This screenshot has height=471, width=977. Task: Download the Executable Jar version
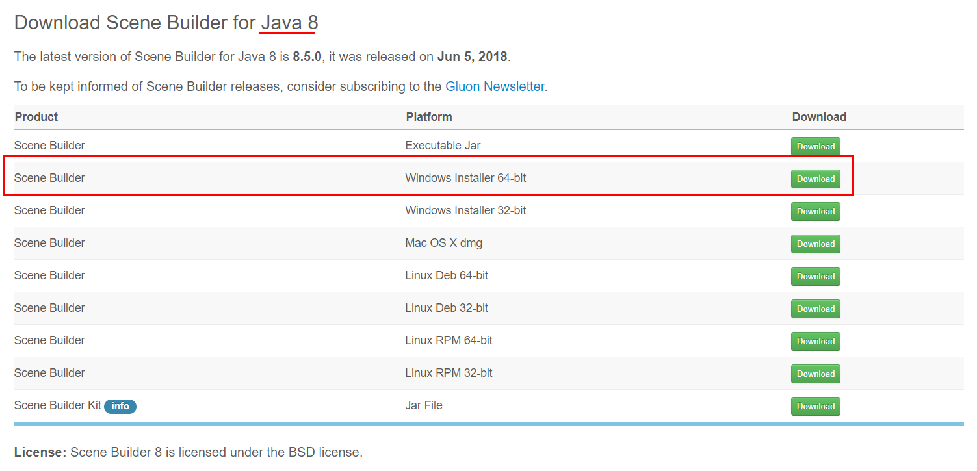pos(815,146)
